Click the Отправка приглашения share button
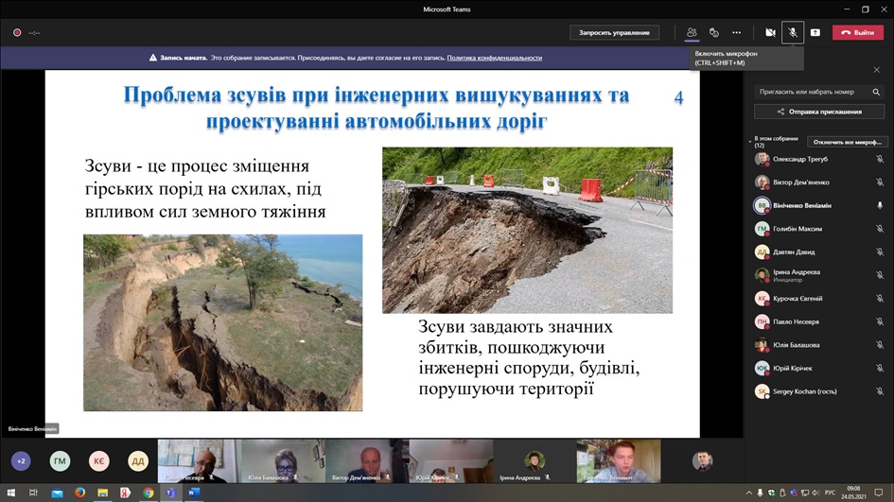The image size is (894, 502). click(819, 112)
